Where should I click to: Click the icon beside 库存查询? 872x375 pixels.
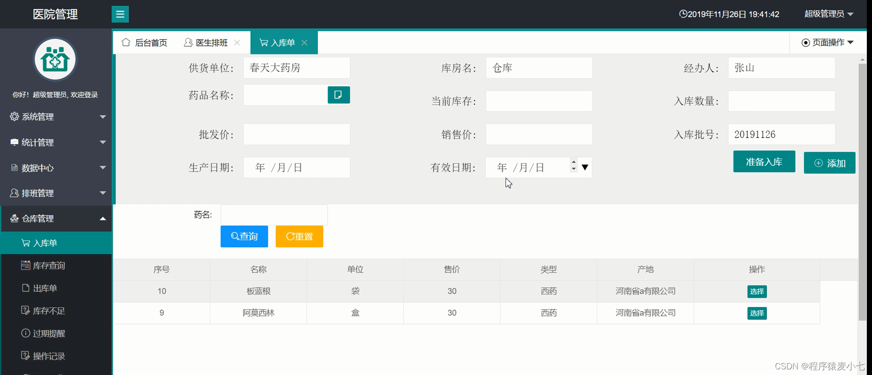tap(26, 265)
